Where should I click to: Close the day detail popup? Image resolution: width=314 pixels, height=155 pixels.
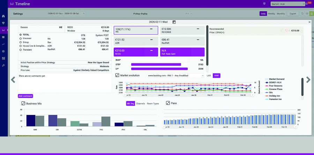309,22
